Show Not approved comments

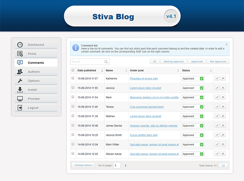tap(218, 62)
